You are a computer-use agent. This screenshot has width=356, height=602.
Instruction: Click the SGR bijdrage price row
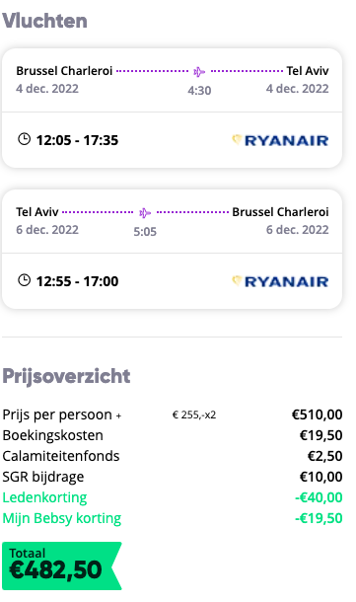tap(173, 477)
